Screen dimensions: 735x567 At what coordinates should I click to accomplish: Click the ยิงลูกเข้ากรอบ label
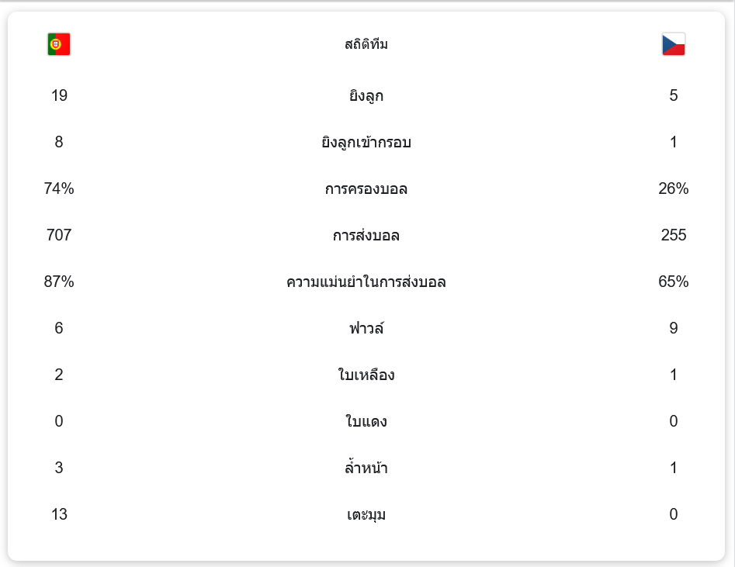[x=366, y=142]
